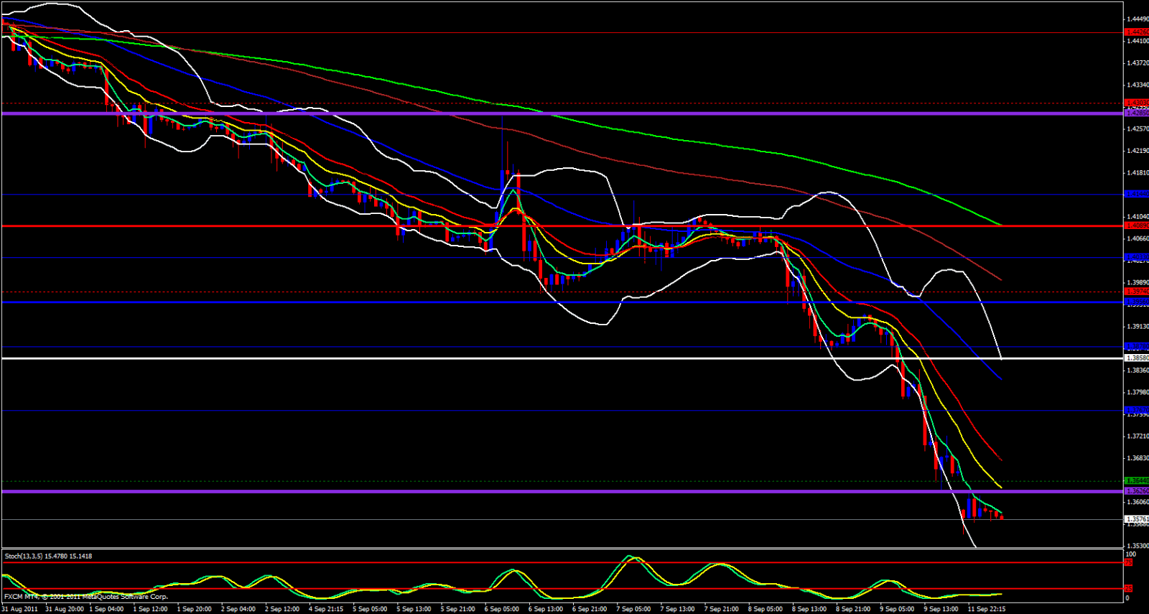Select the green 1.36440 price label
This screenshot has height=614, width=1149.
click(x=1136, y=480)
